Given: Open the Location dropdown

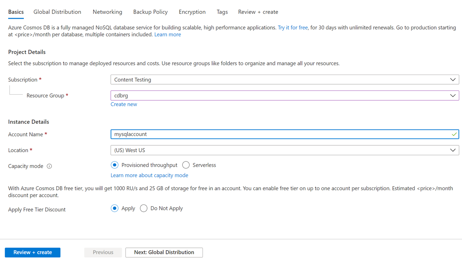Looking at the screenshot, I should [285, 150].
